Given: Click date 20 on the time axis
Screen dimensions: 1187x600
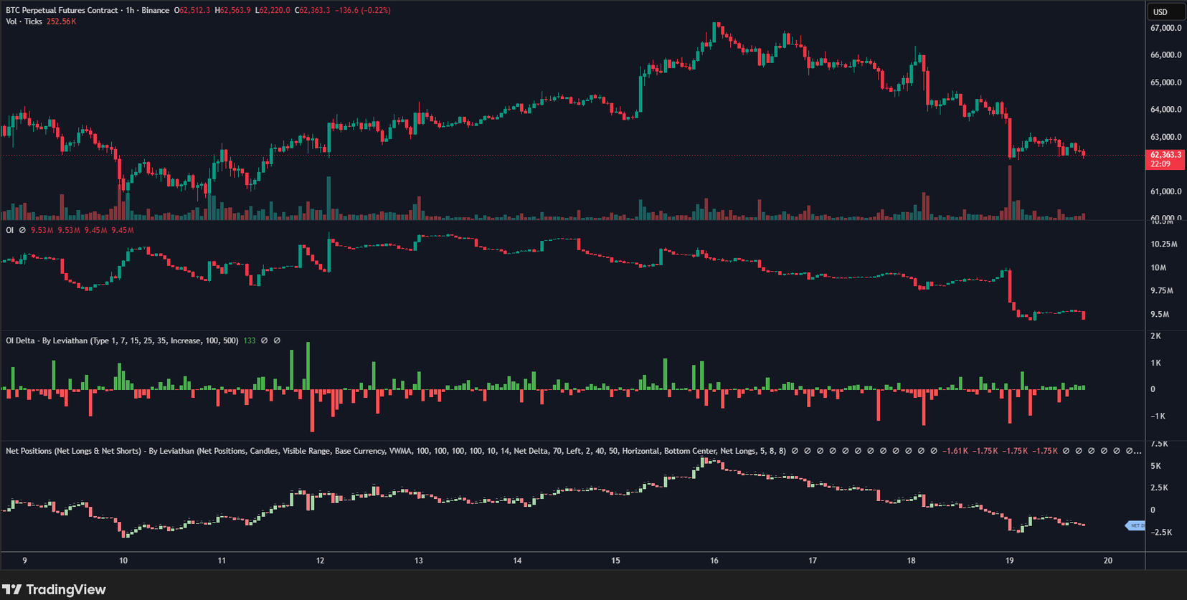Looking at the screenshot, I should coord(1107,561).
